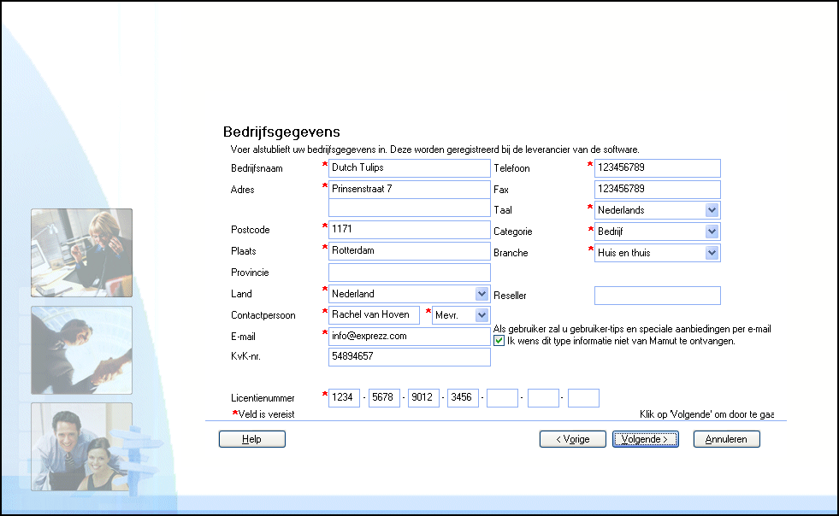Click the 'Klik op Volgende' hint text
Image resolution: width=839 pixels, height=516 pixels.
[x=706, y=414]
